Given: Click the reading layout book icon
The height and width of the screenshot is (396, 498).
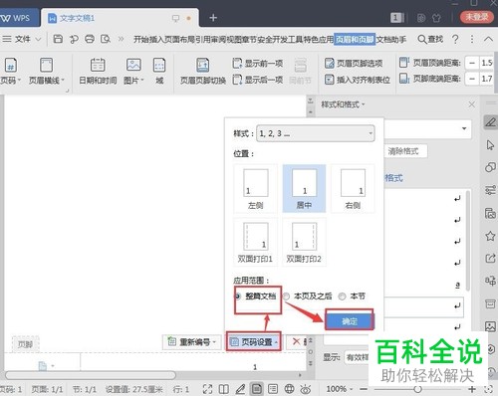Looking at the screenshot, I should point(224,389).
